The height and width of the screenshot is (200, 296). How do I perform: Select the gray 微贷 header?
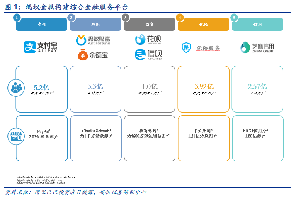pos(150,24)
